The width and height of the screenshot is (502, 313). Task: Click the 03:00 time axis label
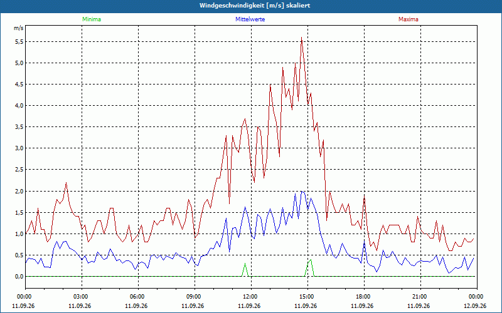coord(80,297)
